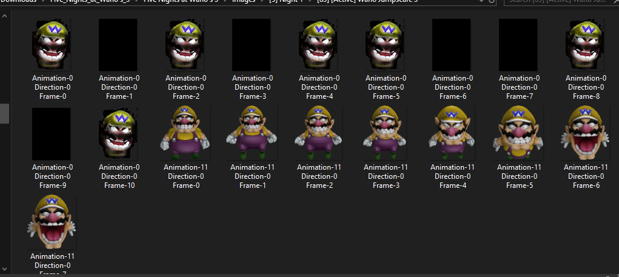Click the scroll-down arrow on left scrollbar
Image resolution: width=619 pixels, height=277 pixels.
tap(4, 269)
